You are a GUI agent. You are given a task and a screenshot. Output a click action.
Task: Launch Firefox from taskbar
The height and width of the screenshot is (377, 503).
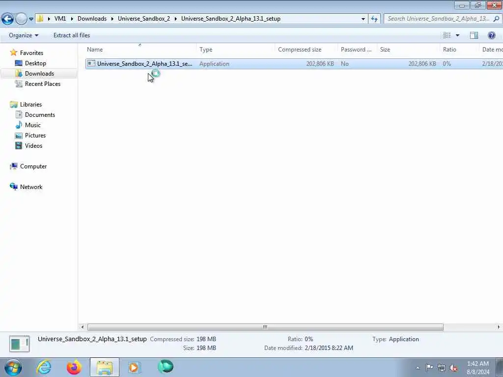[x=74, y=367]
